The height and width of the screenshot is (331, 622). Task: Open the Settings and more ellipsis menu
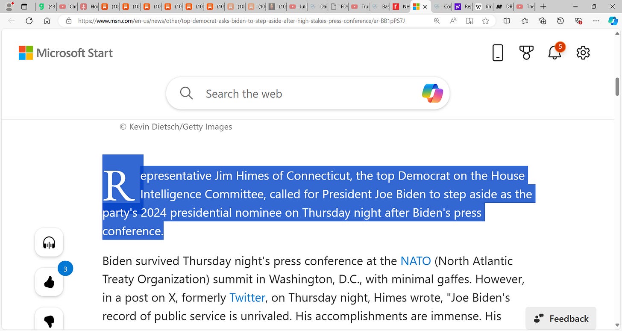(596, 21)
